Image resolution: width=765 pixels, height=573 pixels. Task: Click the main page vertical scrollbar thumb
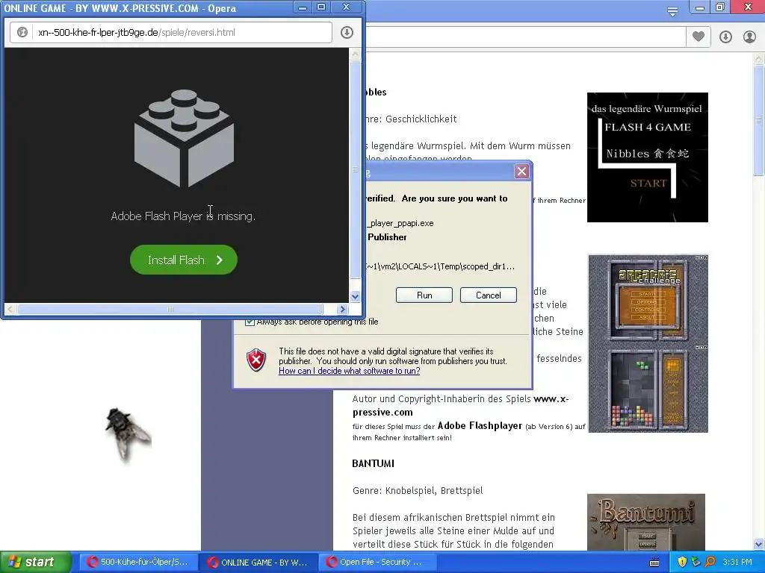pyautogui.click(x=759, y=120)
